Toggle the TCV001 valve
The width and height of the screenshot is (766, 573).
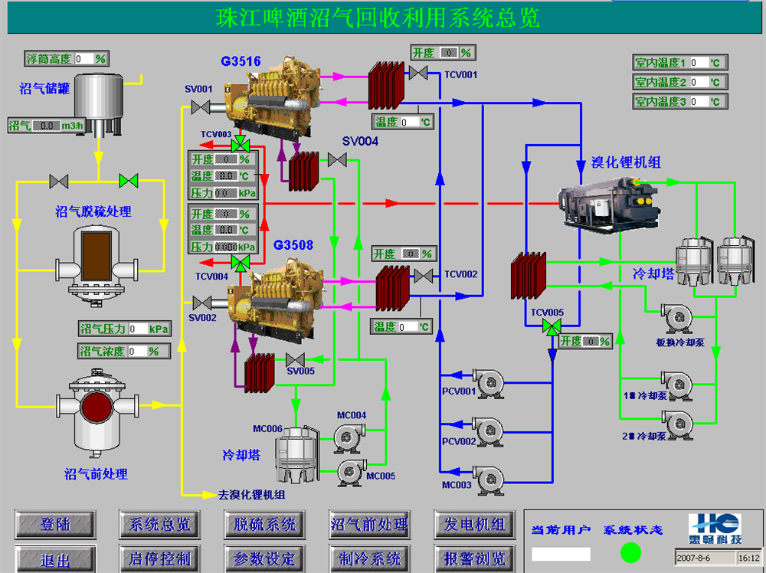pyautogui.click(x=419, y=74)
